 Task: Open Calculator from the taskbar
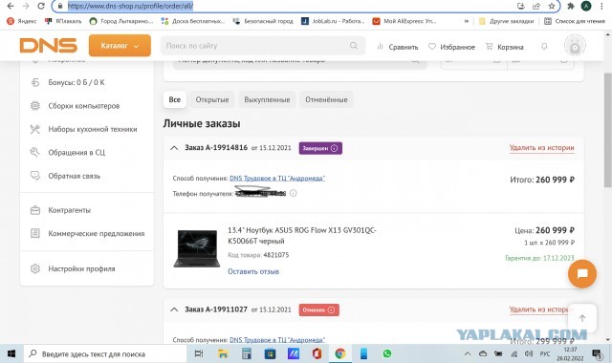coord(247,353)
